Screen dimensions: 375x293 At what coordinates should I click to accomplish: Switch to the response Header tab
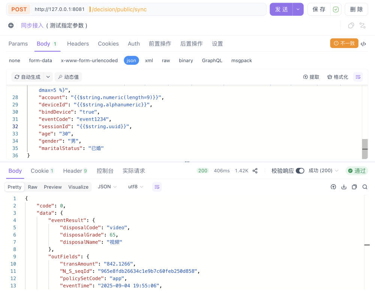point(75,171)
